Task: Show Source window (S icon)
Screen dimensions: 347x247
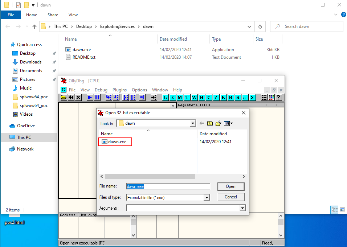Action: [252, 97]
